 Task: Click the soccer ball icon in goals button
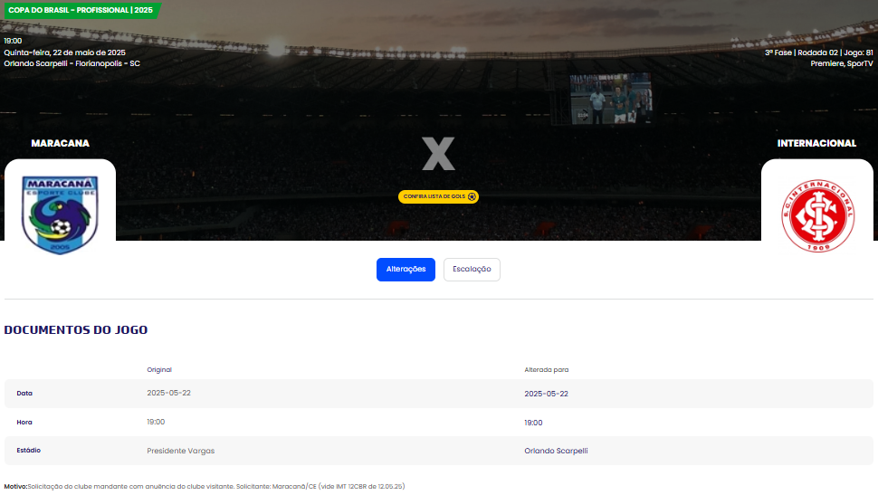pos(472,196)
